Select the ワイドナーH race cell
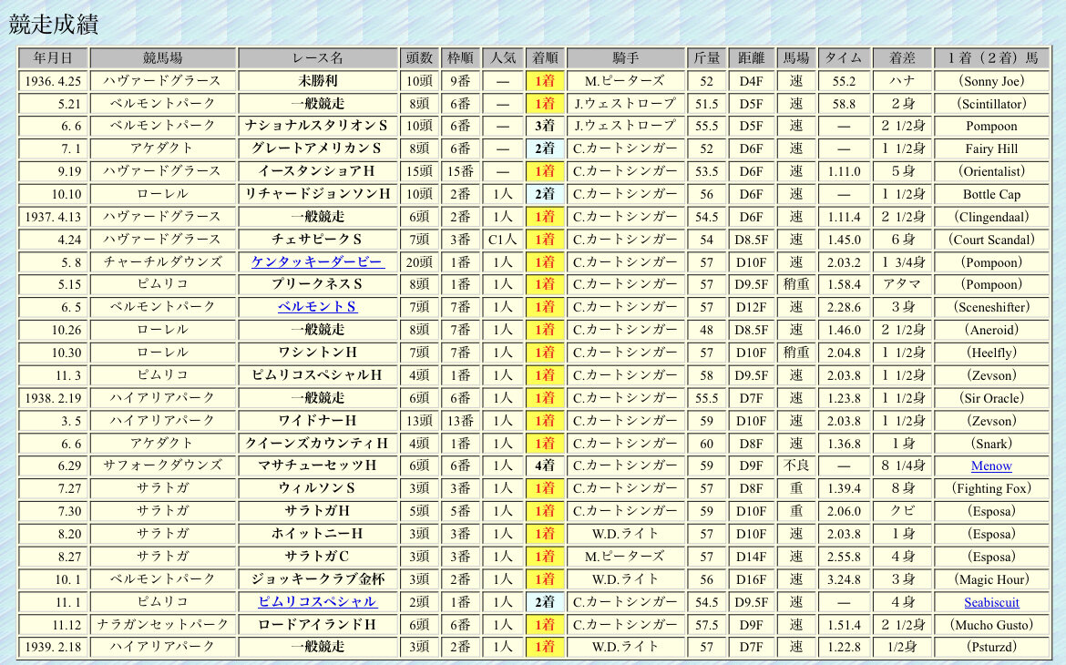 [317, 420]
